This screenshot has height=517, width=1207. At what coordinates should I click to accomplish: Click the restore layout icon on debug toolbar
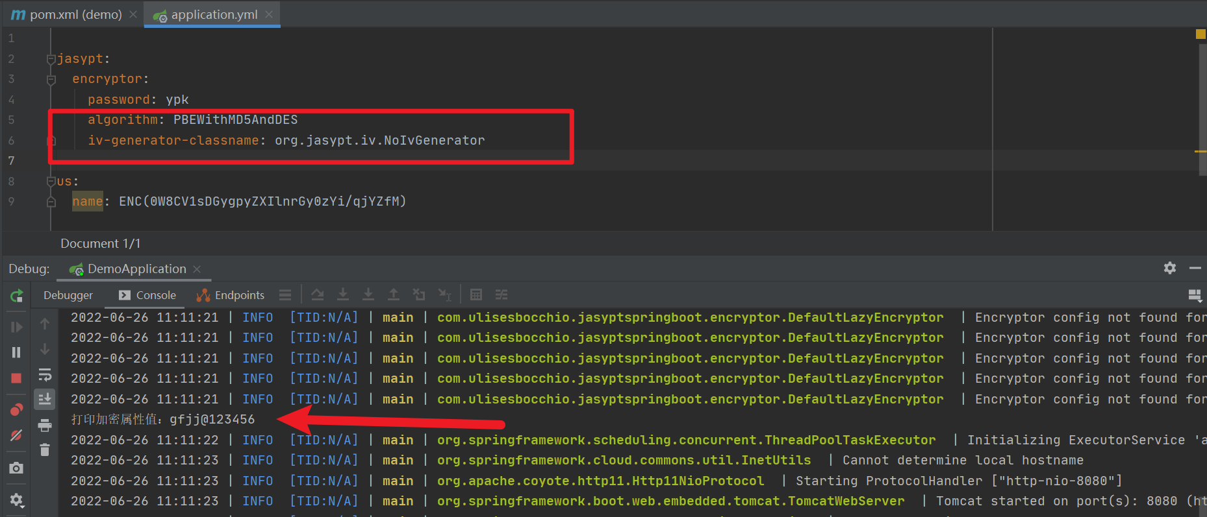click(1195, 295)
